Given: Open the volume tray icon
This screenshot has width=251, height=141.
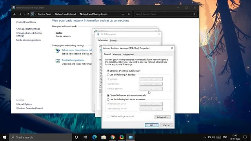Looking at the screenshot, I should pyautogui.click(x=213, y=137).
